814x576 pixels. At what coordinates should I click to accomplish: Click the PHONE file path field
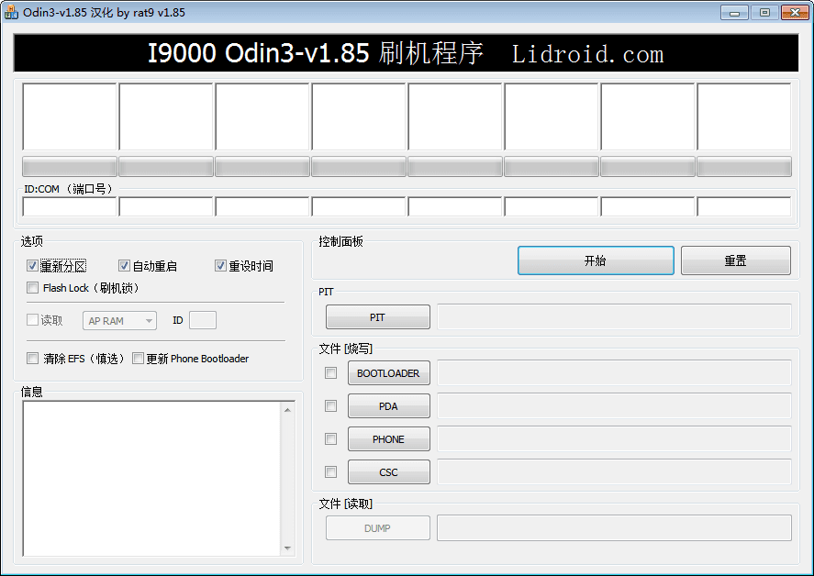(x=614, y=439)
